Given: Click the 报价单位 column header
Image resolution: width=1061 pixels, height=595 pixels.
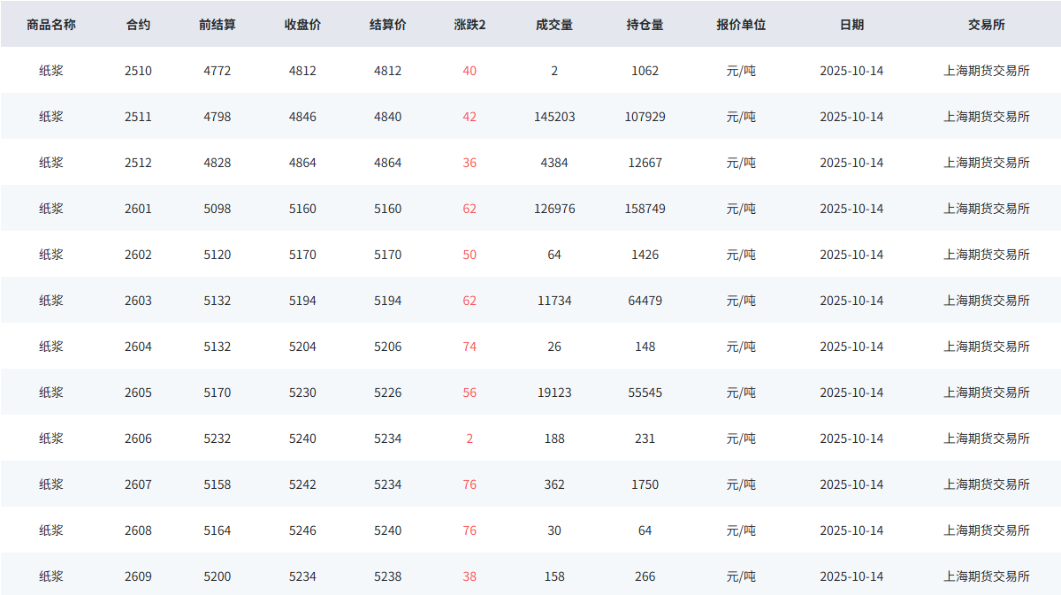Looking at the screenshot, I should 741,25.
